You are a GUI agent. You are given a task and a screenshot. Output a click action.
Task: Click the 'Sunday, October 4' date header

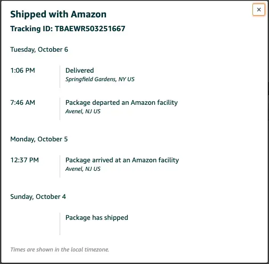[x=38, y=197]
